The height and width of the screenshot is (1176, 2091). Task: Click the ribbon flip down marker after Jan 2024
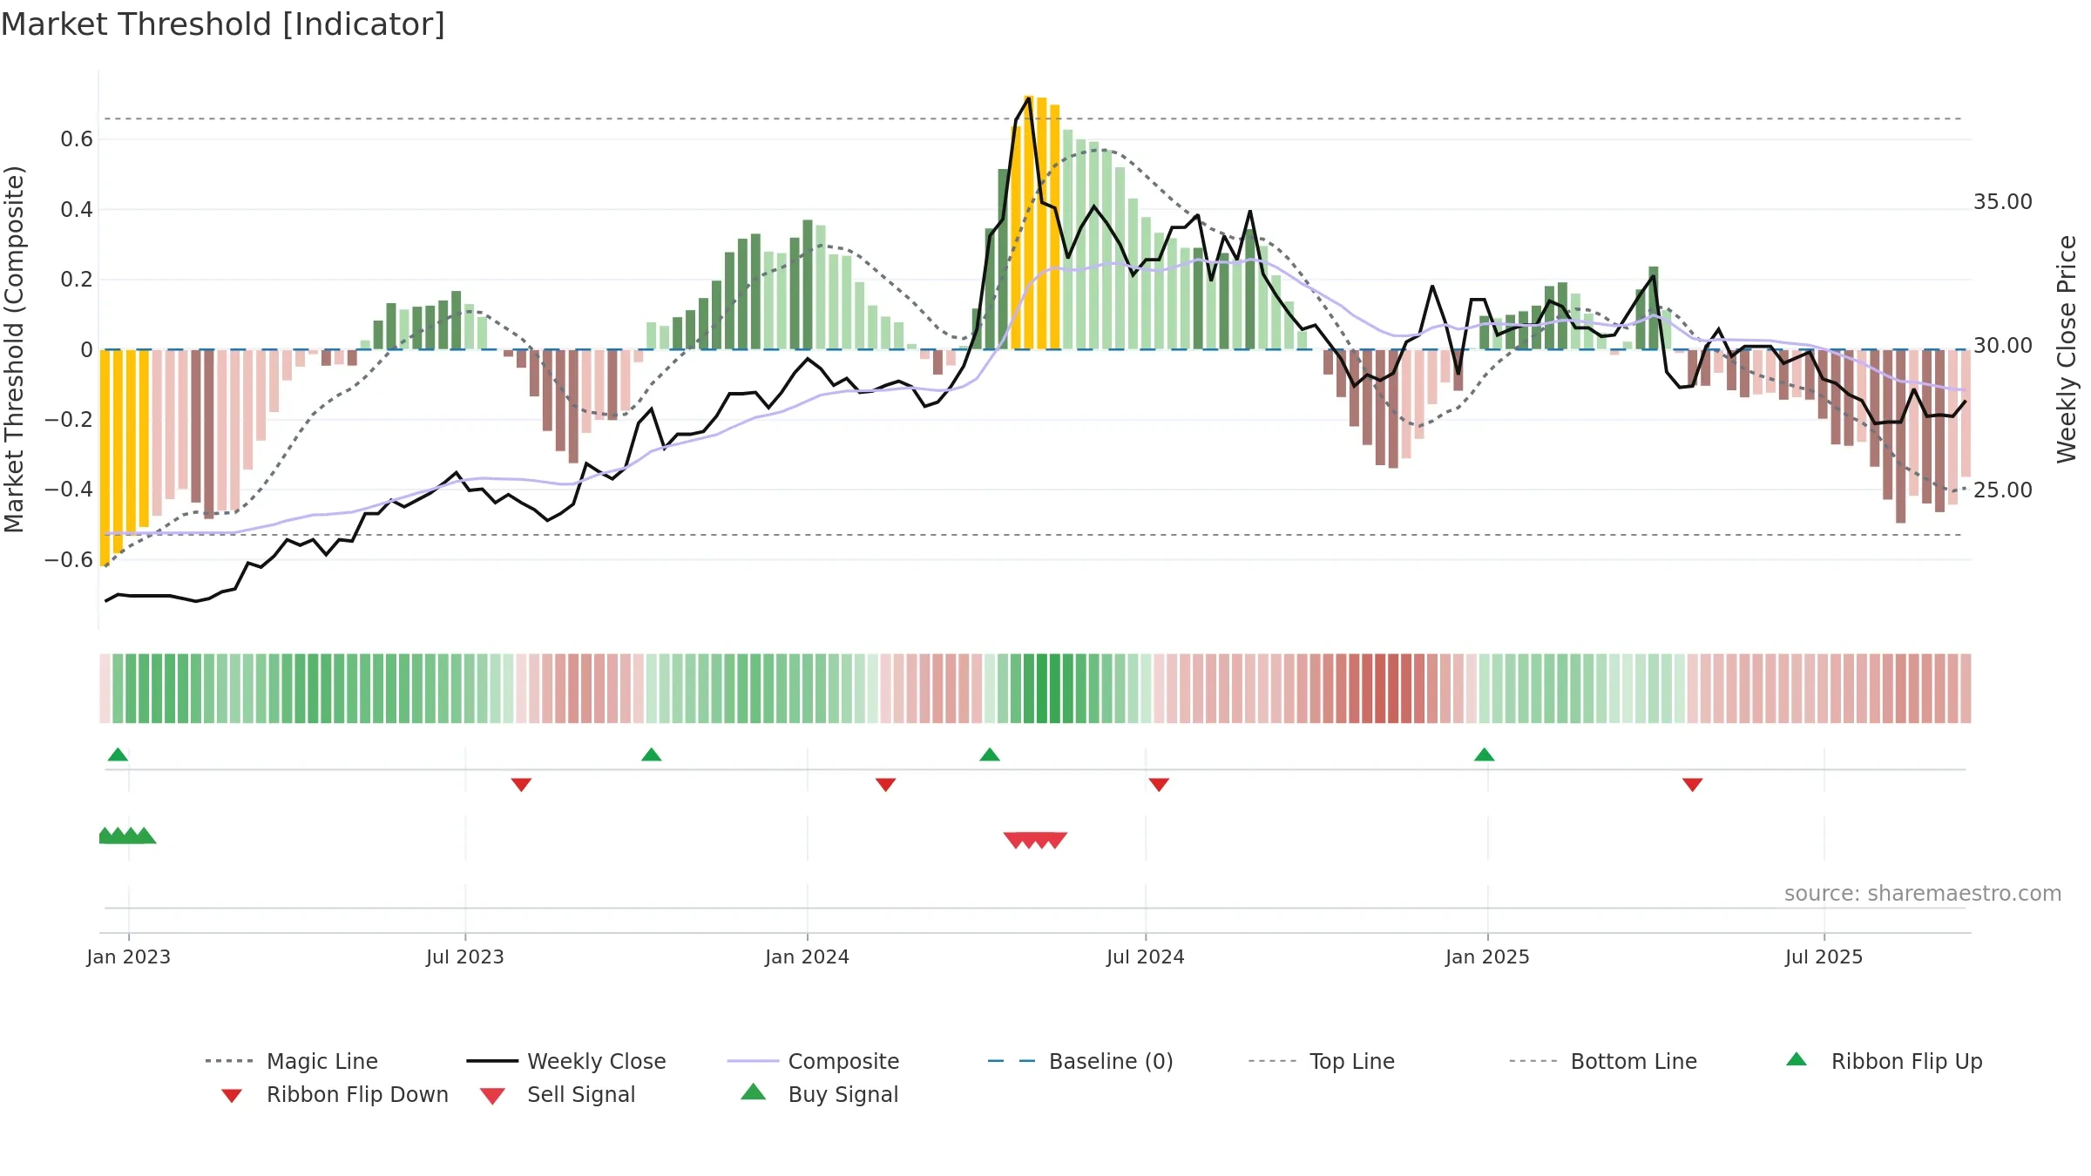(x=886, y=785)
